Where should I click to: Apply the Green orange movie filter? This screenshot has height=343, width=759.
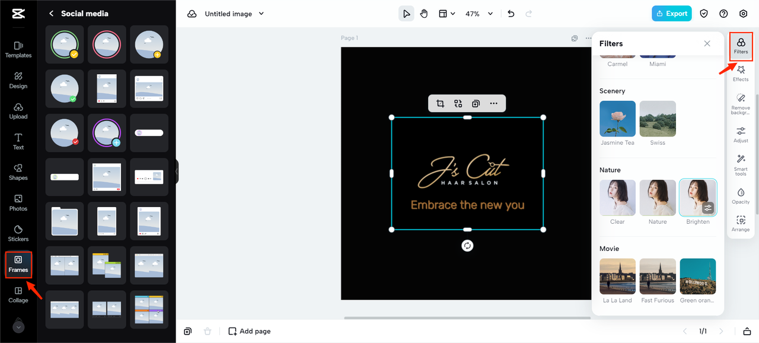[x=698, y=277]
